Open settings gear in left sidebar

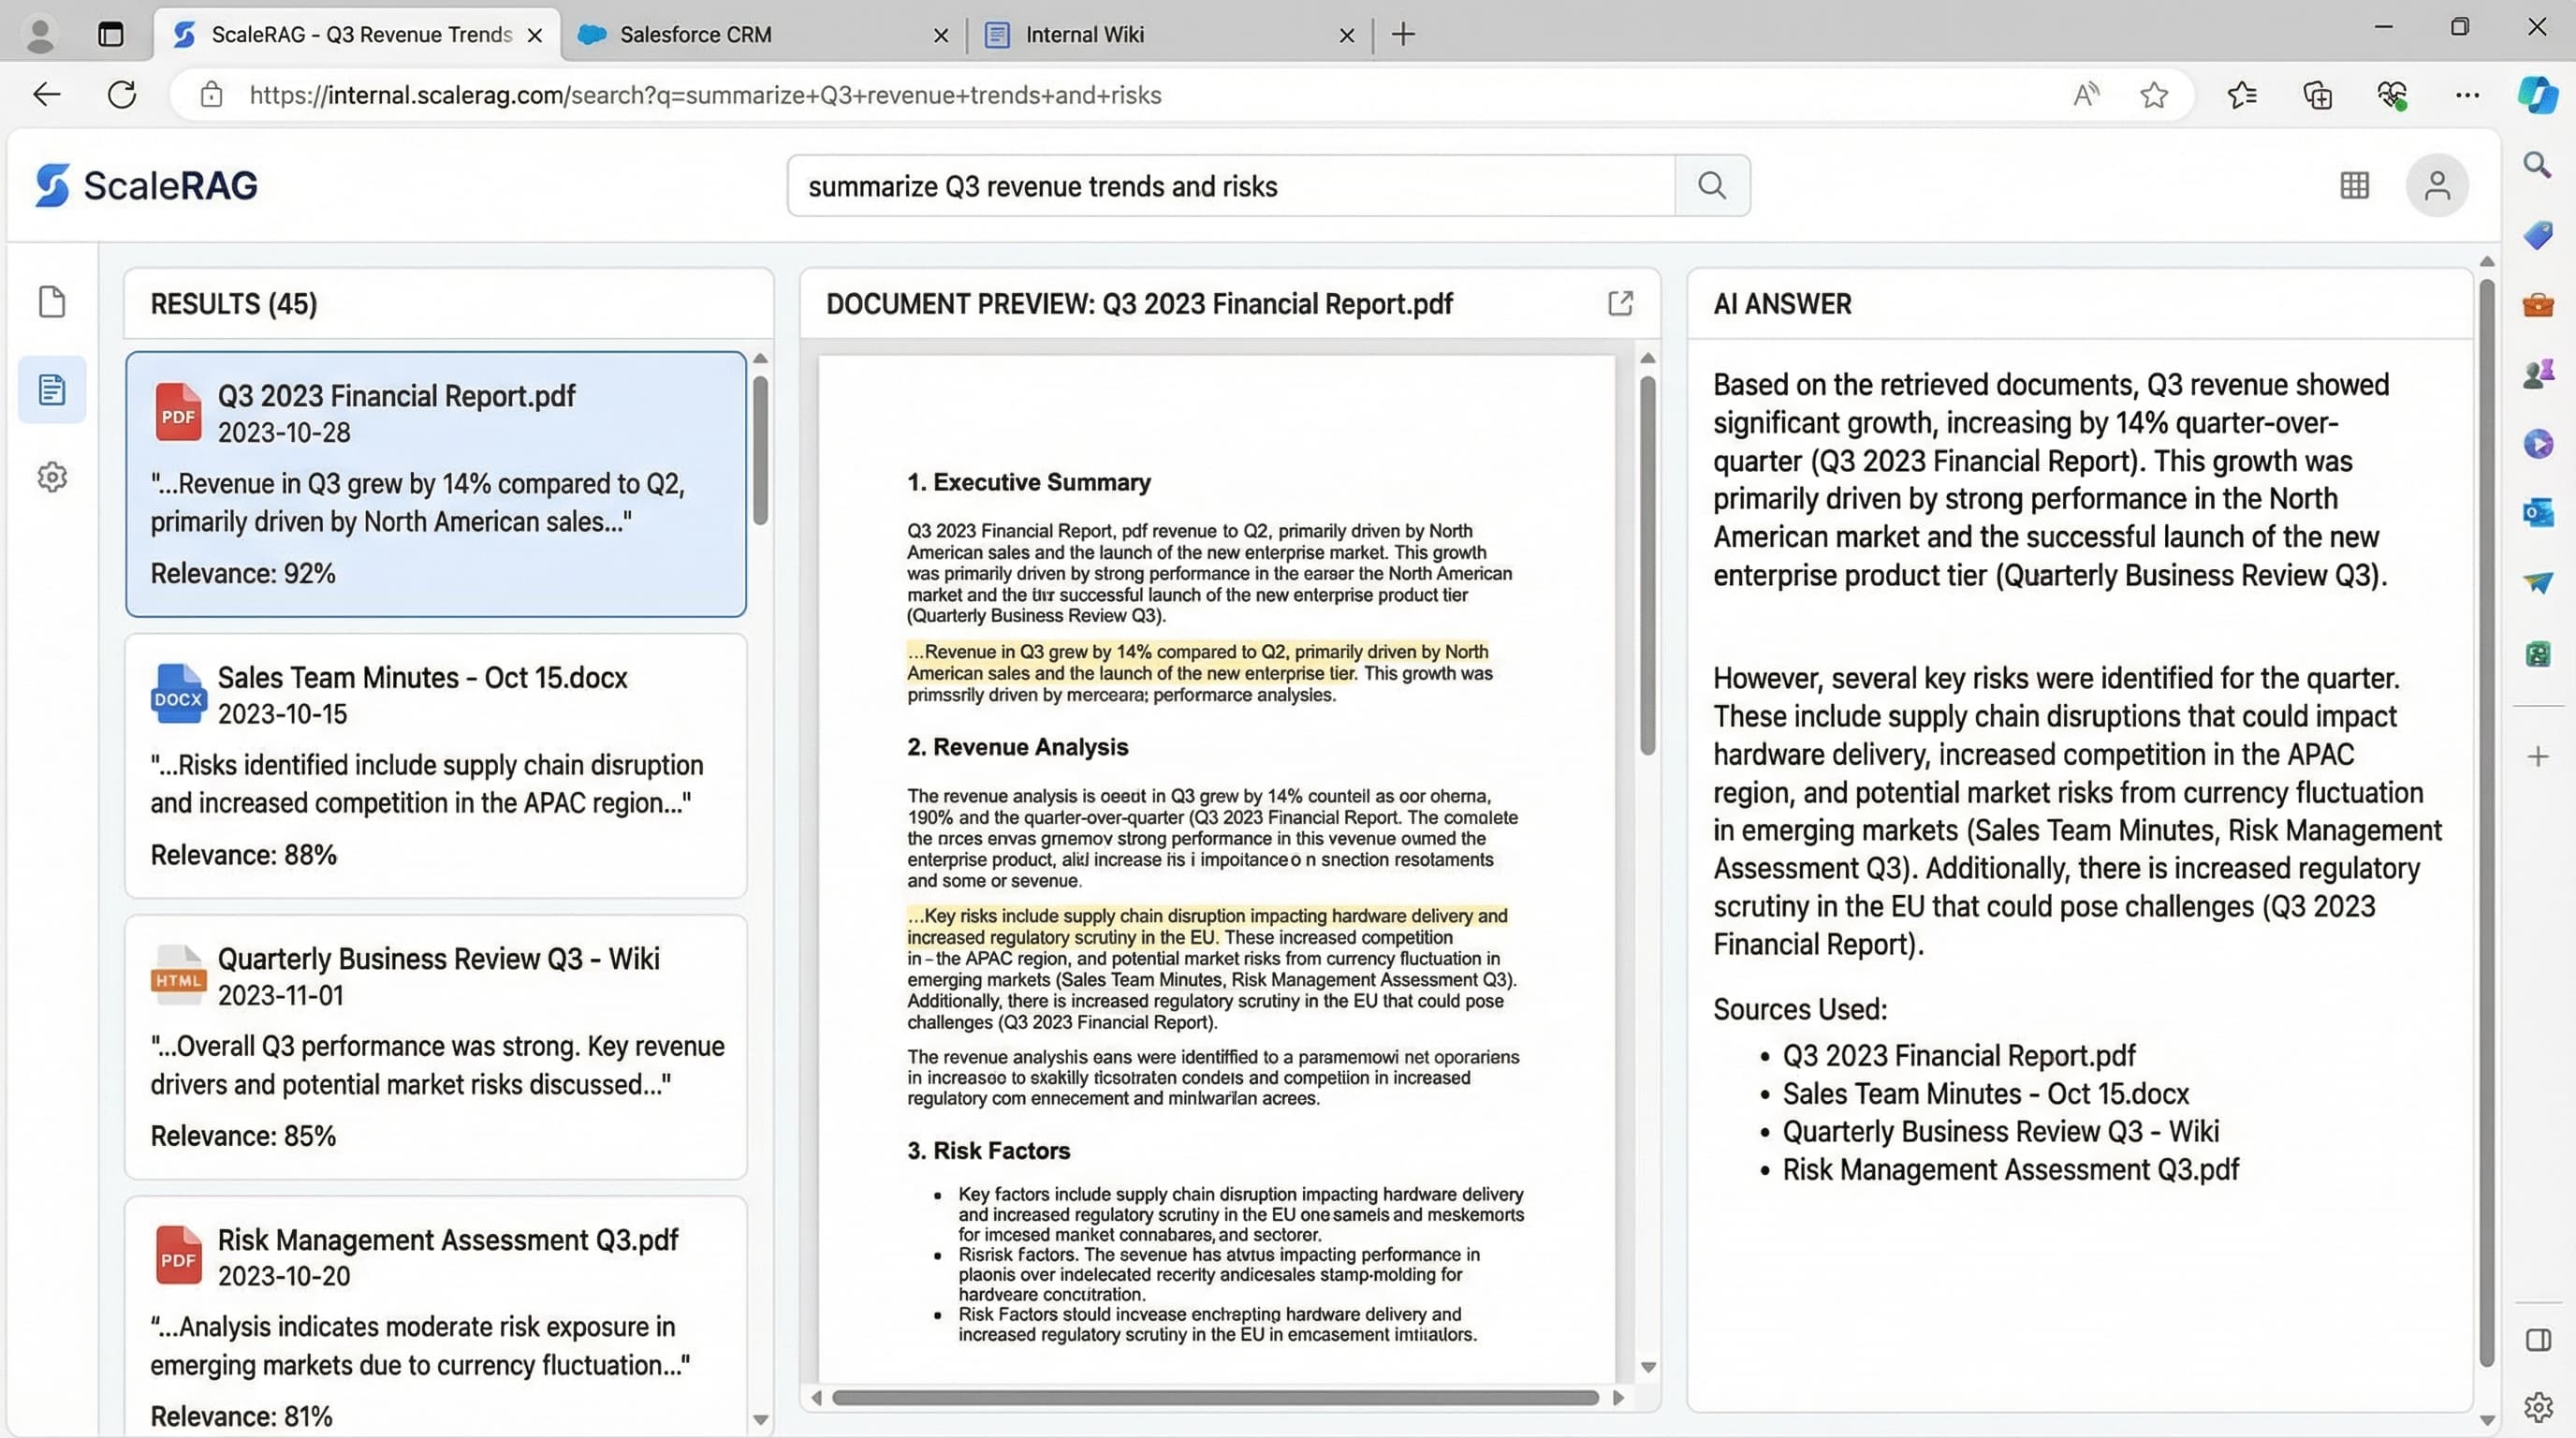[x=52, y=477]
